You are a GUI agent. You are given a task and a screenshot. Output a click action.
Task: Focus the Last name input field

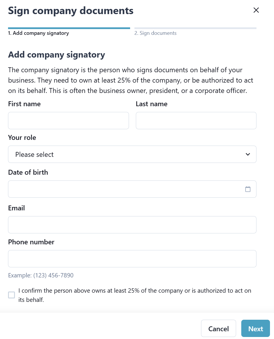196,121
